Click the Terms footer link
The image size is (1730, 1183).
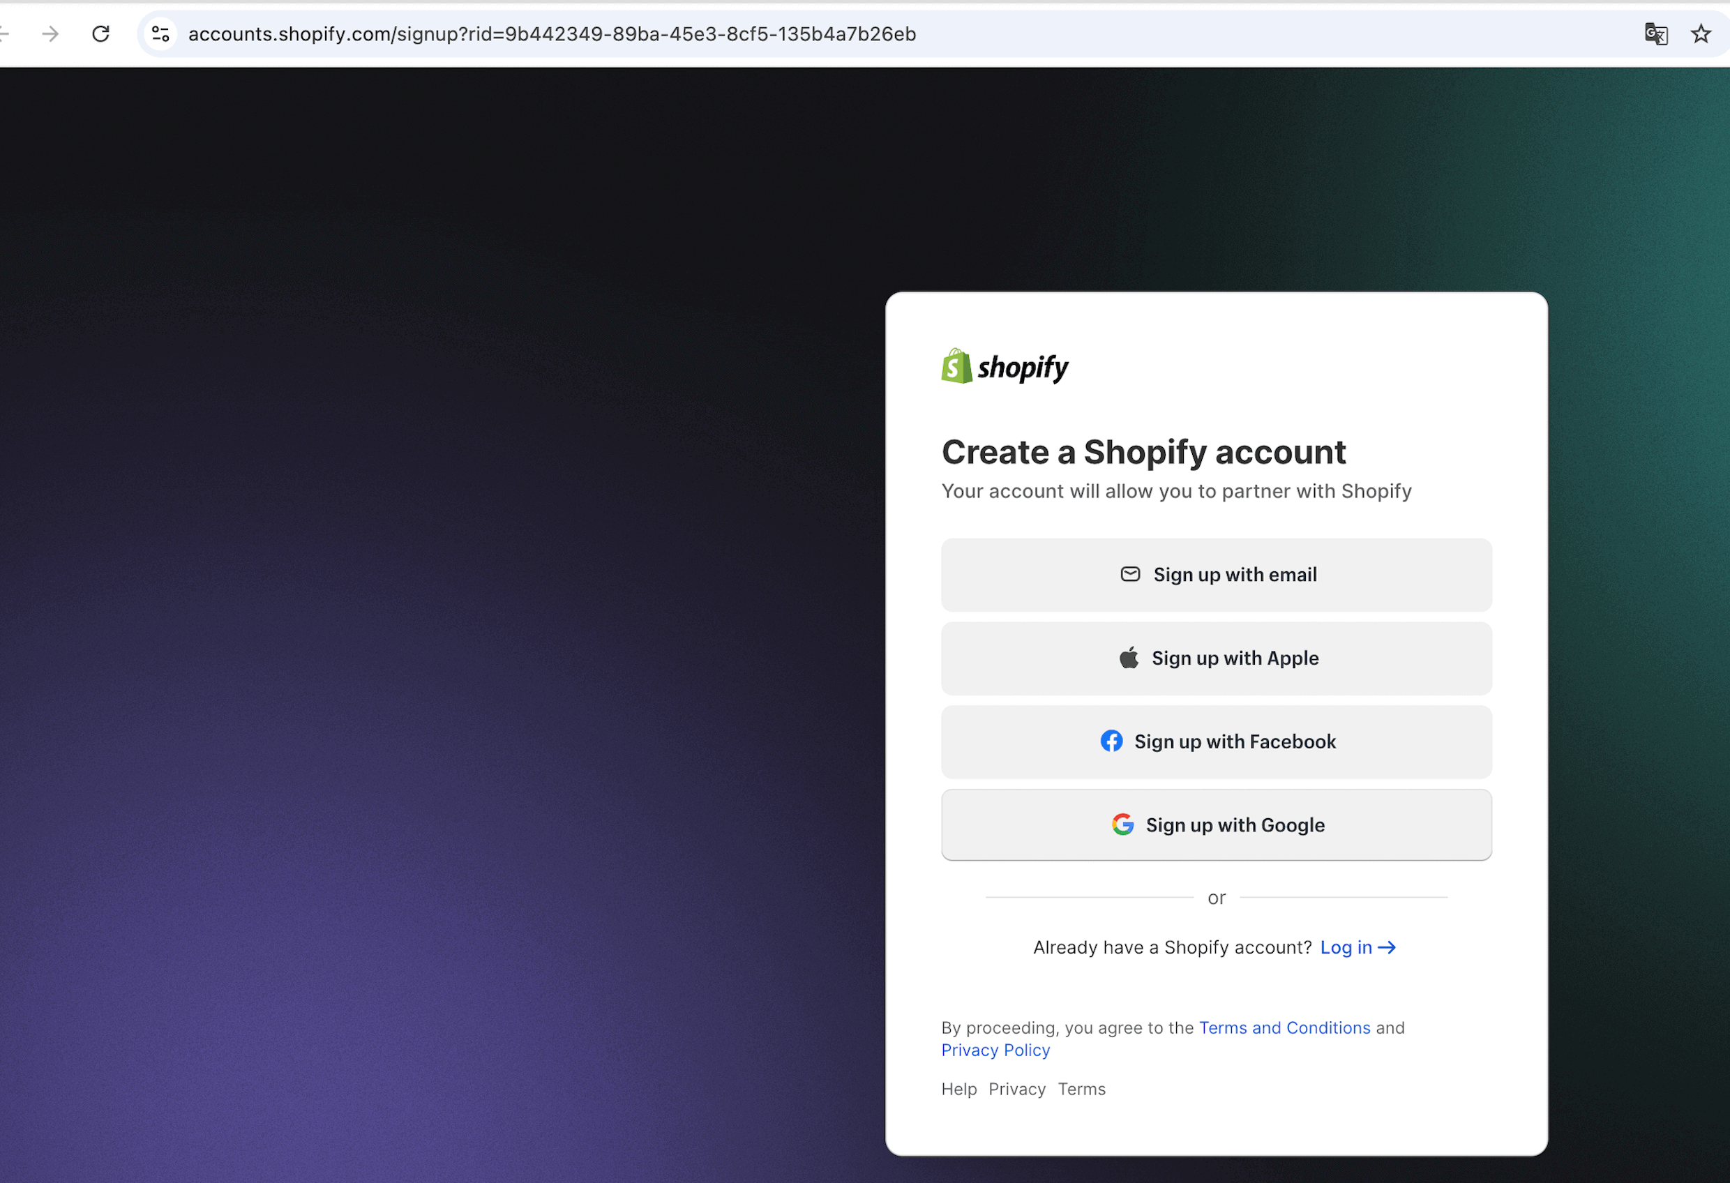coord(1082,1090)
